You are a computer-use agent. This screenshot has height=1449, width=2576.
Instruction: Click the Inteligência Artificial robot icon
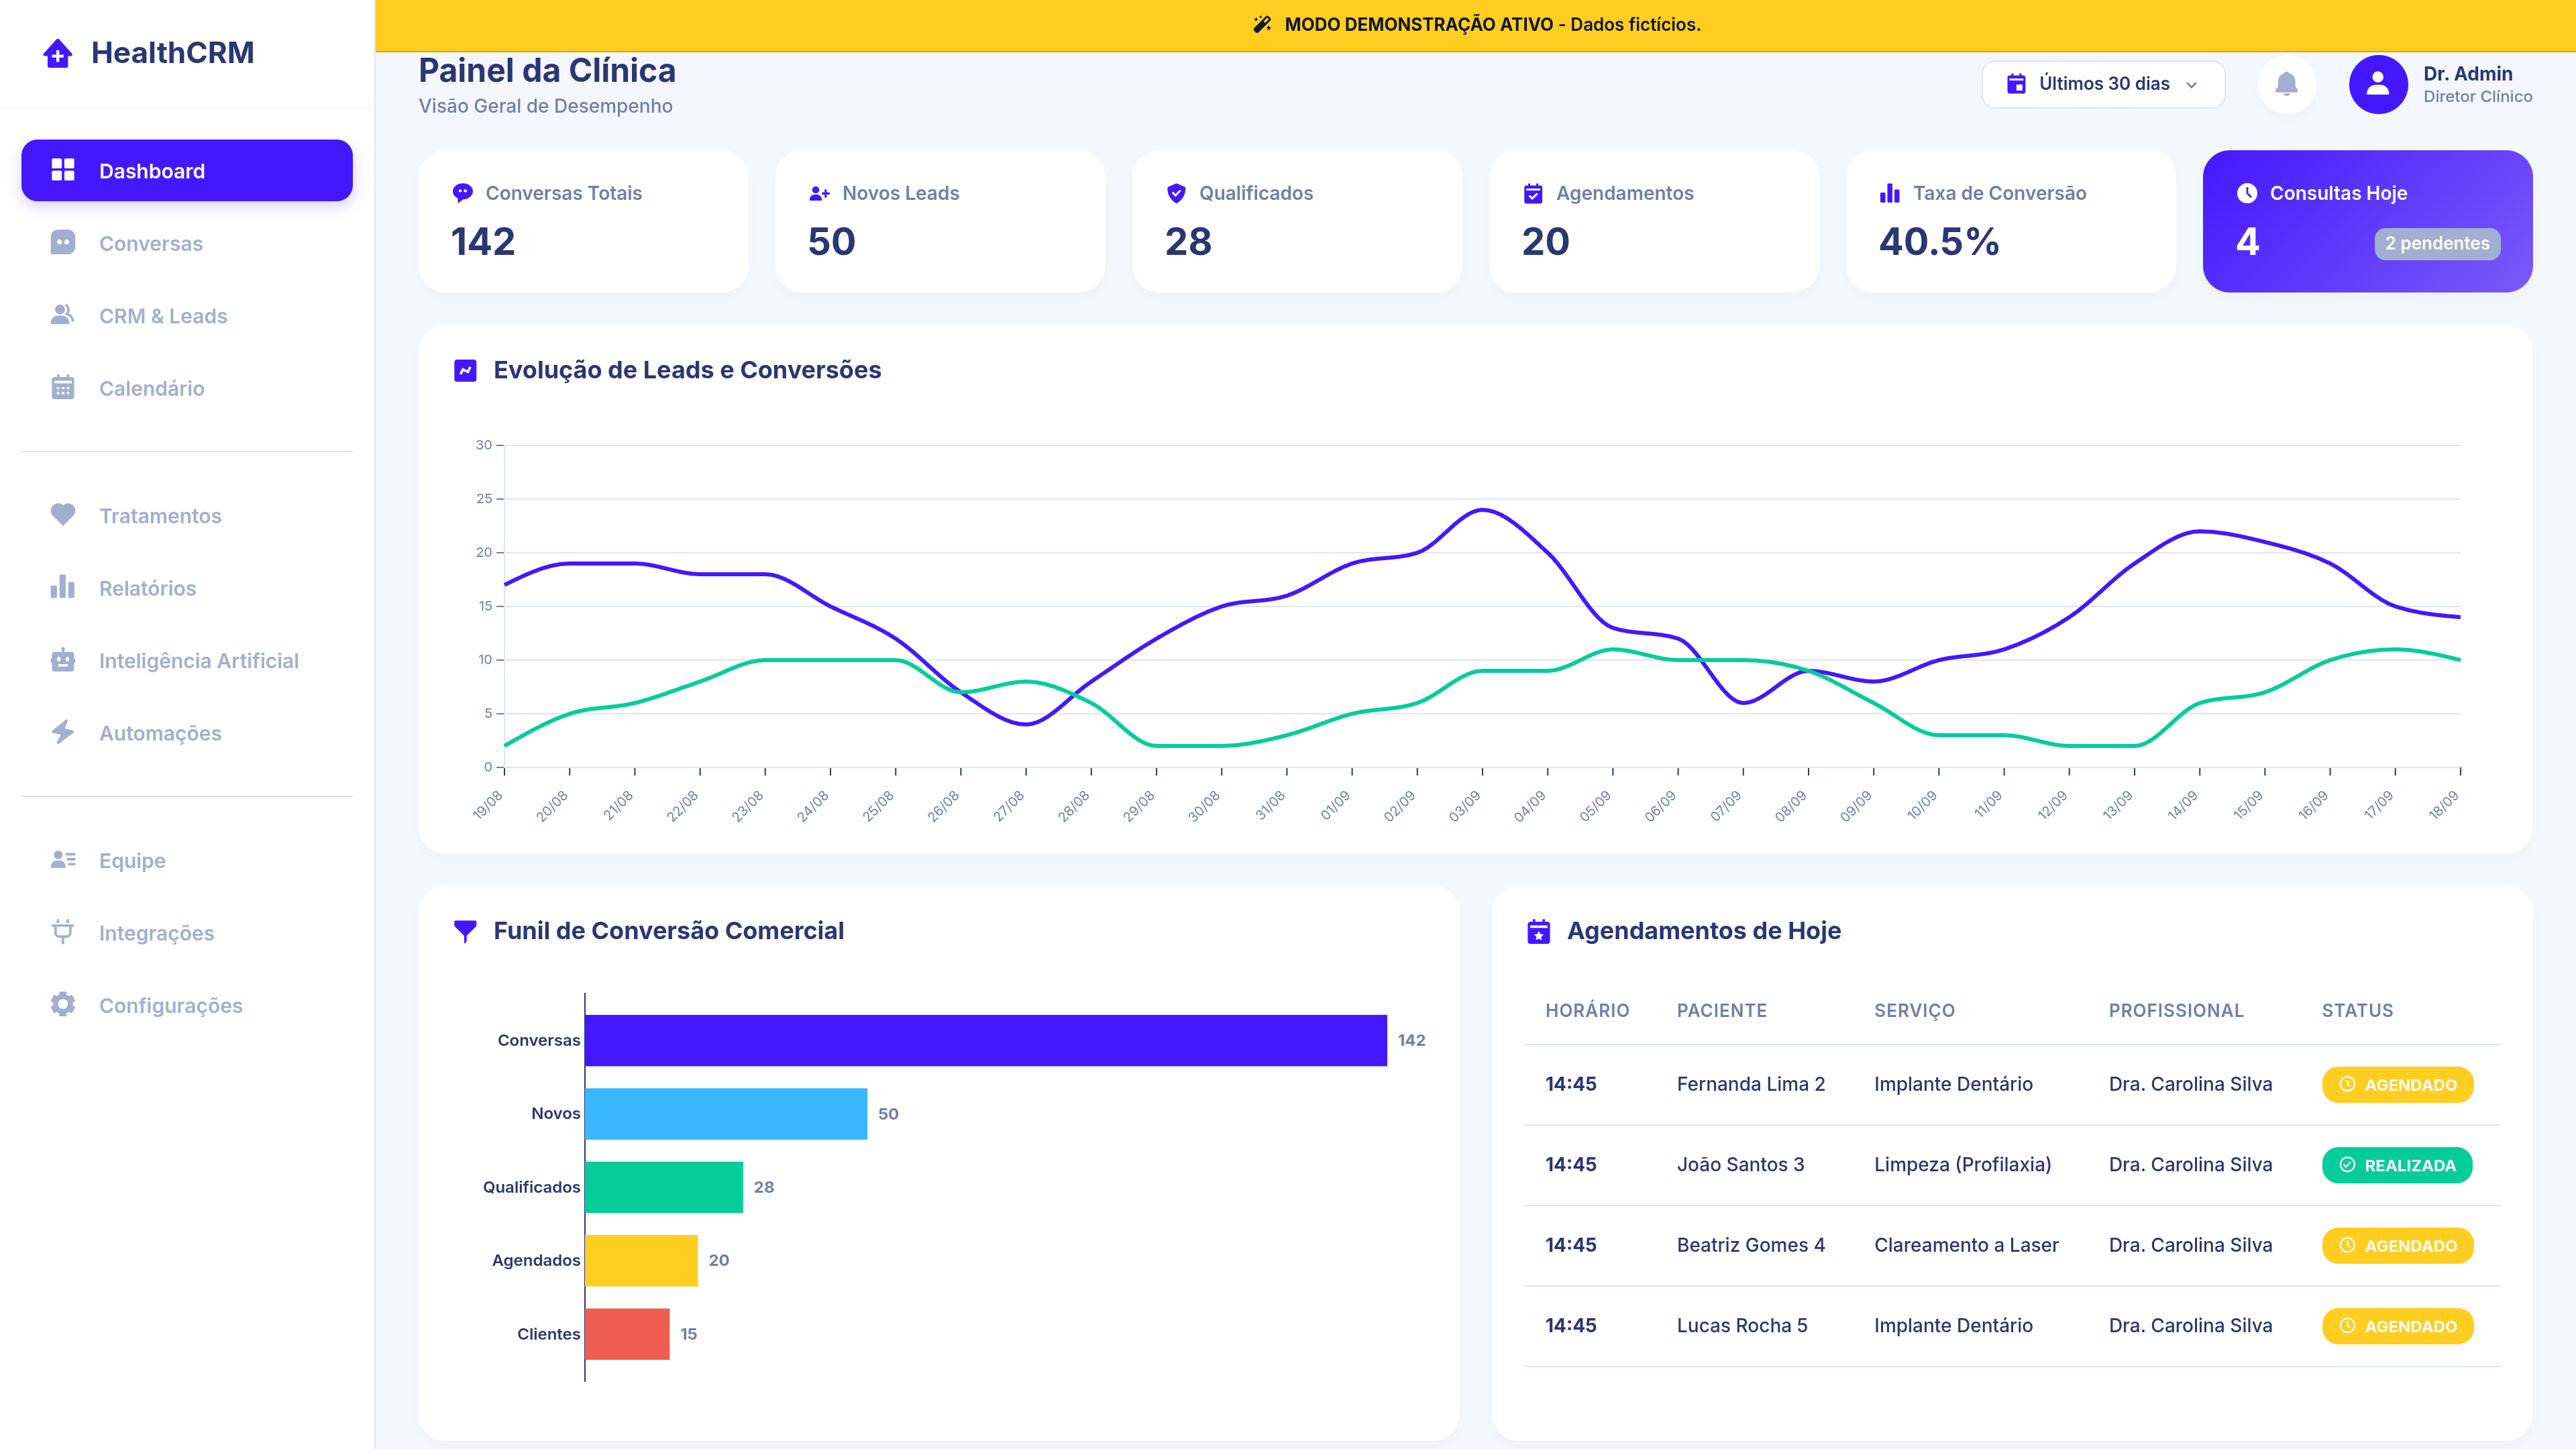pos(63,660)
